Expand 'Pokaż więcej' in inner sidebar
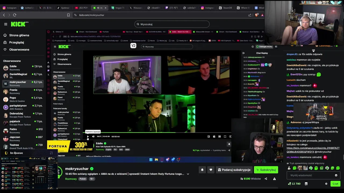The image size is (344, 193). pos(58,103)
